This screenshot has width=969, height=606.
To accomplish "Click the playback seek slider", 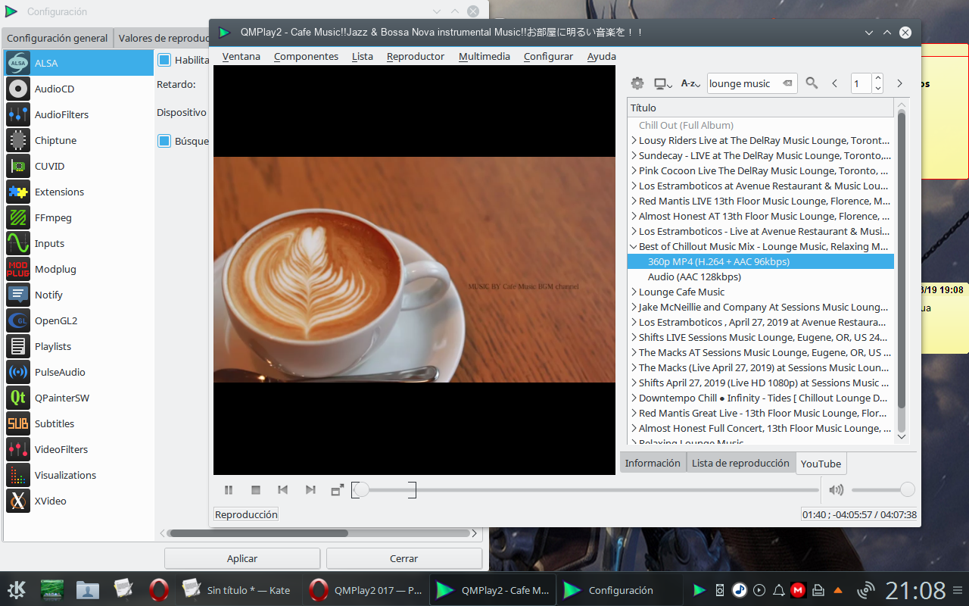I will click(x=585, y=490).
